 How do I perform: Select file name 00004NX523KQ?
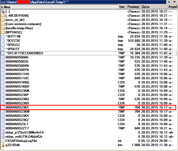coord(17,99)
